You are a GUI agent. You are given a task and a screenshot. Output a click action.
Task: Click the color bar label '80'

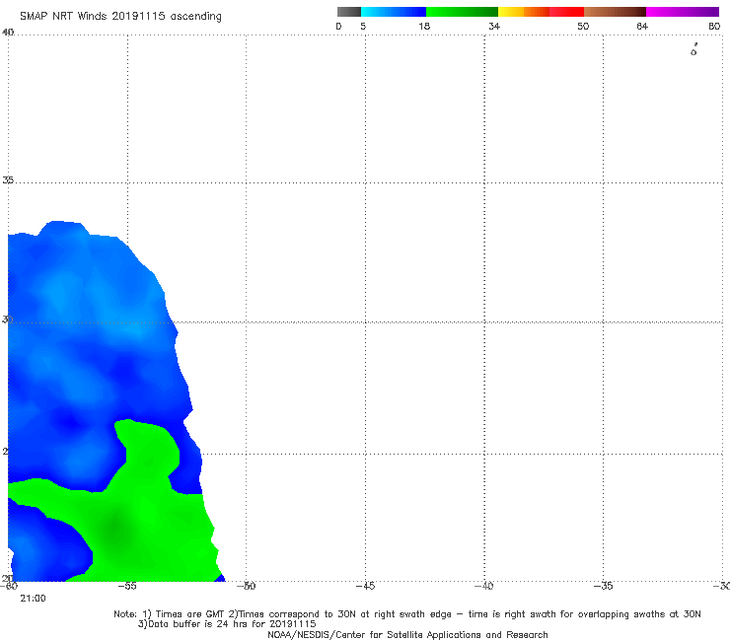point(714,26)
